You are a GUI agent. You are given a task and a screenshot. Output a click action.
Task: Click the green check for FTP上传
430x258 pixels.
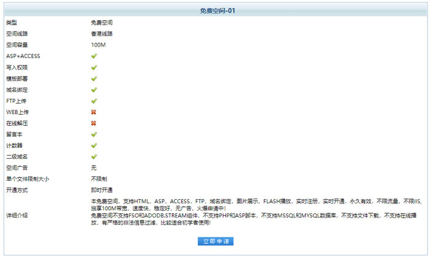pos(94,101)
